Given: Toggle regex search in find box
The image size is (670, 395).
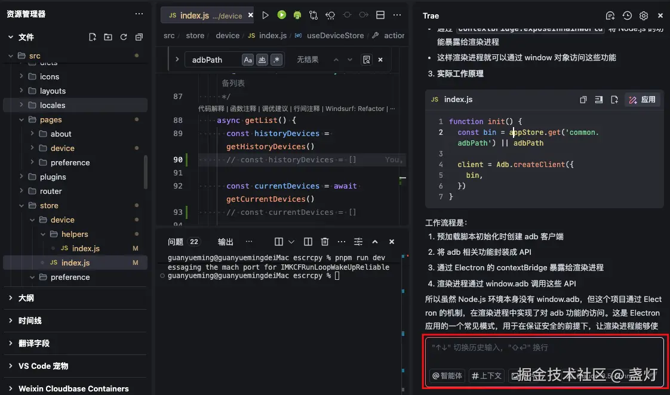Looking at the screenshot, I should [276, 60].
